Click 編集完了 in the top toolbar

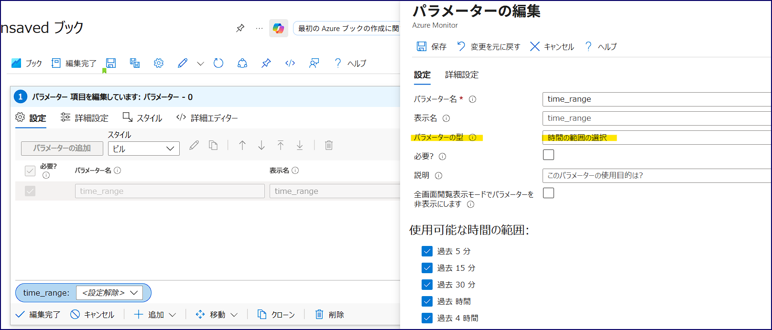[74, 63]
